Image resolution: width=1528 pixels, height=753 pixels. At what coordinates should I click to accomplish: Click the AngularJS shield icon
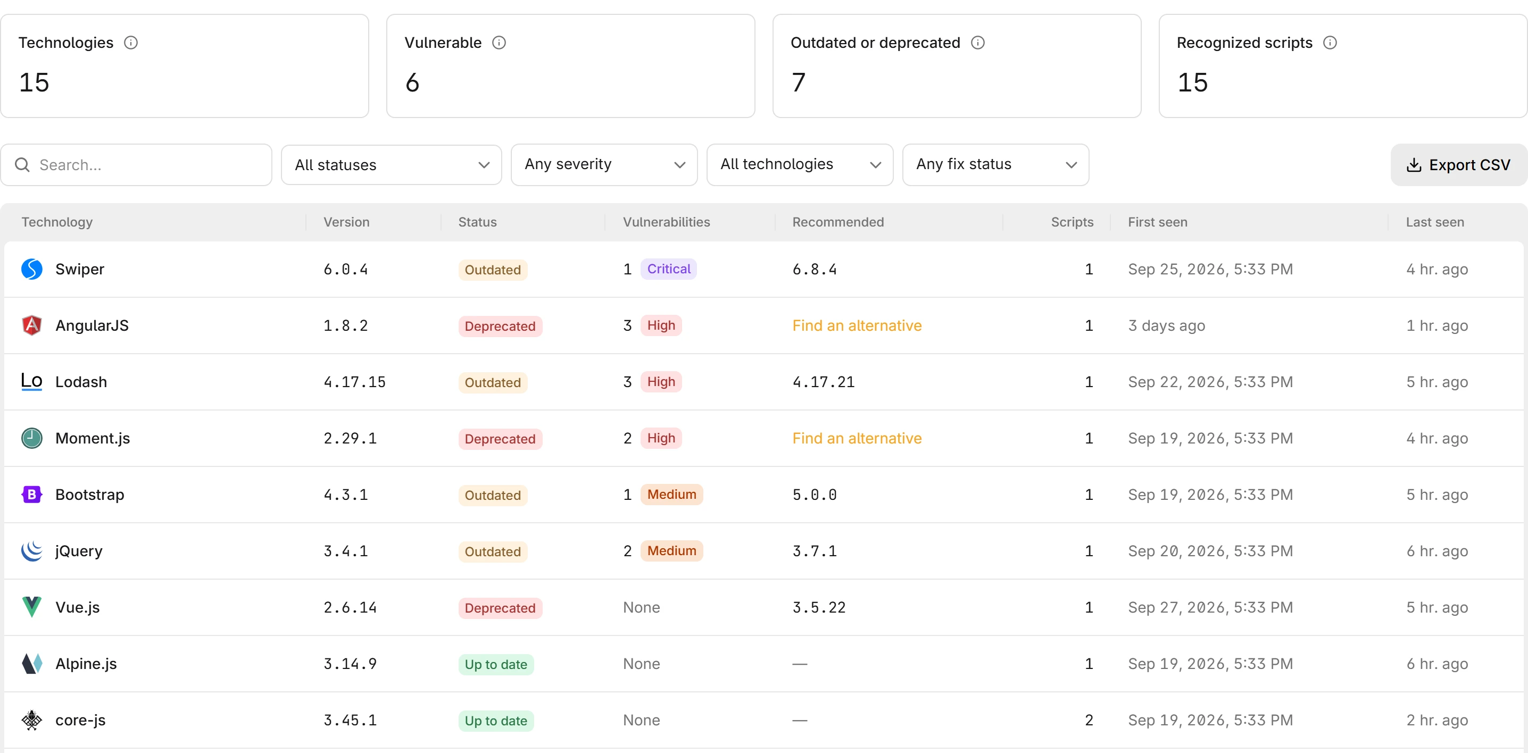[31, 325]
